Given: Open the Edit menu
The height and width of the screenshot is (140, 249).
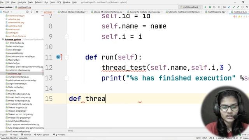Looking at the screenshot, I should coord(7,2).
